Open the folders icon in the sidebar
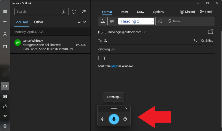Viewport: 222px width, 131px height. point(5,46)
